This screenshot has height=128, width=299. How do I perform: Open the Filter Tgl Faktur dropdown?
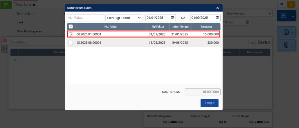coord(124,18)
